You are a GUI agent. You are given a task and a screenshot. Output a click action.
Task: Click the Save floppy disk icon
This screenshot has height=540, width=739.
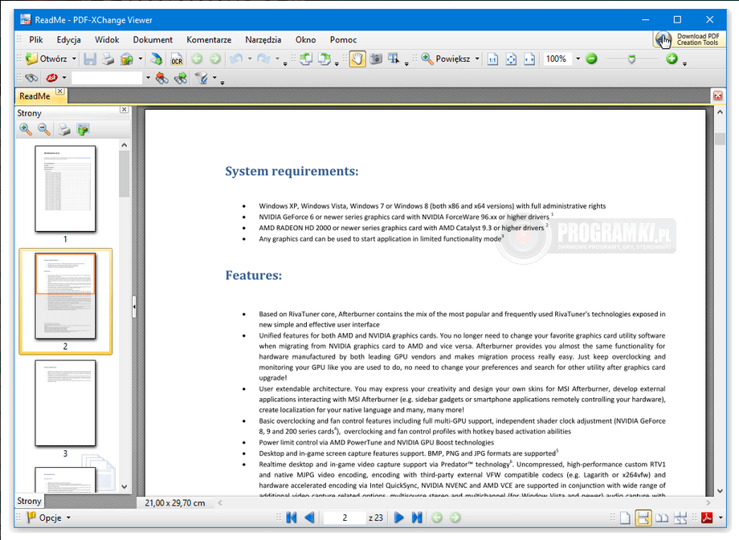89,59
